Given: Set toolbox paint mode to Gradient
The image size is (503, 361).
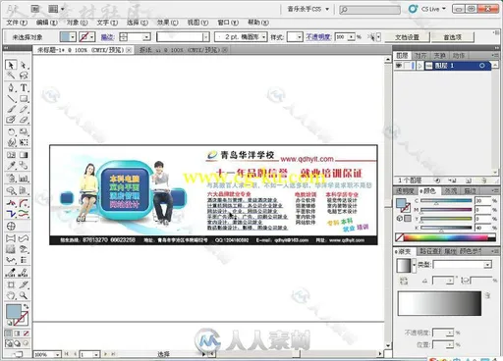Looking at the screenshot, I should 17,334.
